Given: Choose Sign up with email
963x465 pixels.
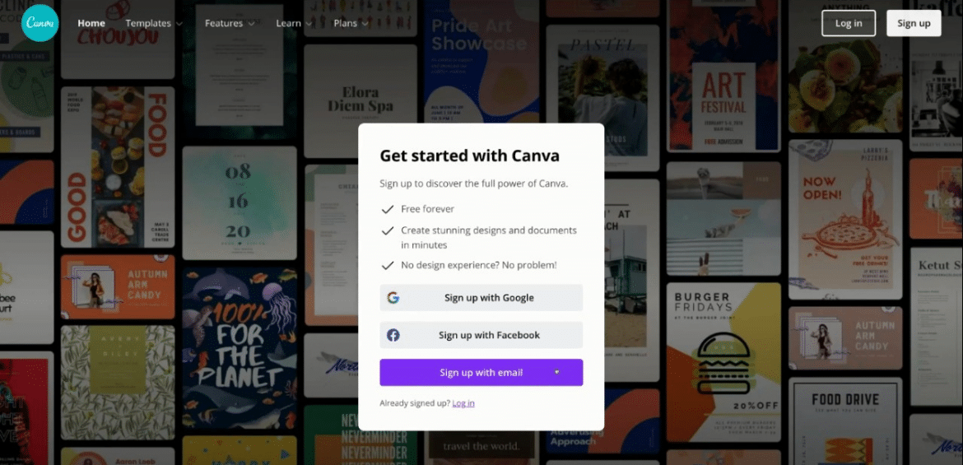Looking at the screenshot, I should (481, 372).
